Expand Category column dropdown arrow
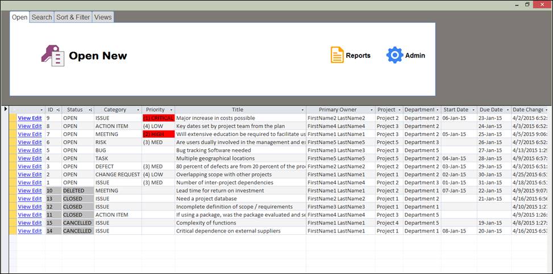The height and width of the screenshot is (274, 553). tap(138, 110)
